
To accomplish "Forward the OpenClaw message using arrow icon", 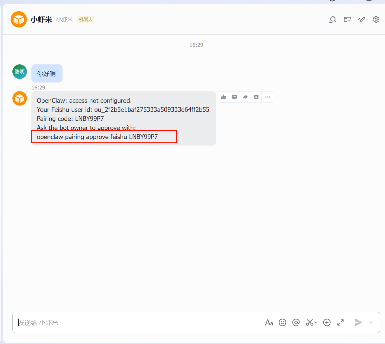I will tap(245, 97).
